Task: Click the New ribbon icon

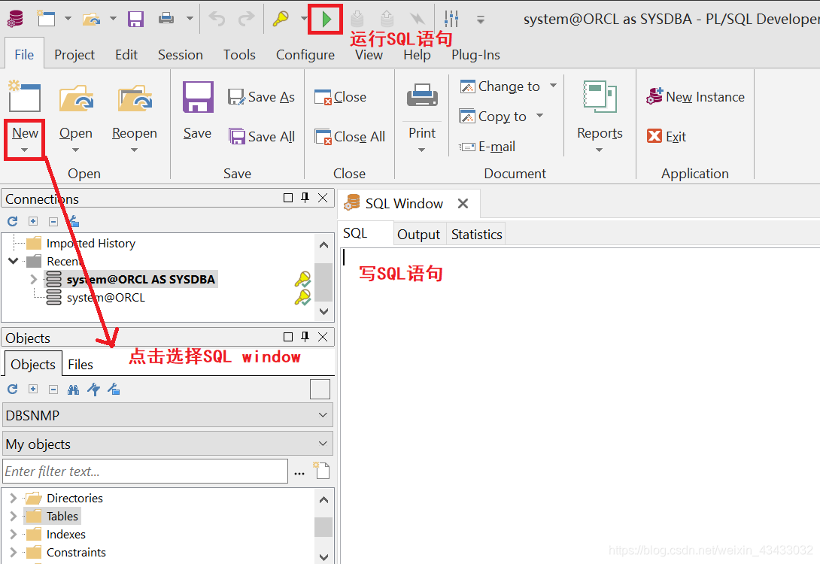Action: point(25,97)
